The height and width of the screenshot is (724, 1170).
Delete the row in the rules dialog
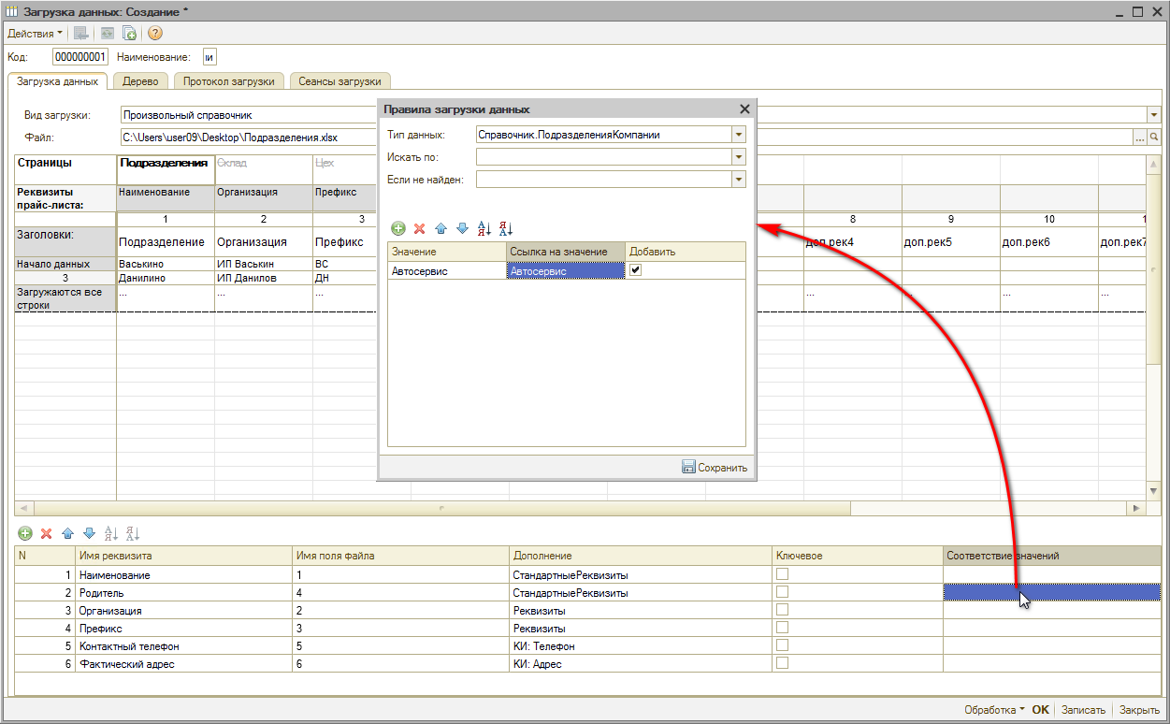coord(419,228)
